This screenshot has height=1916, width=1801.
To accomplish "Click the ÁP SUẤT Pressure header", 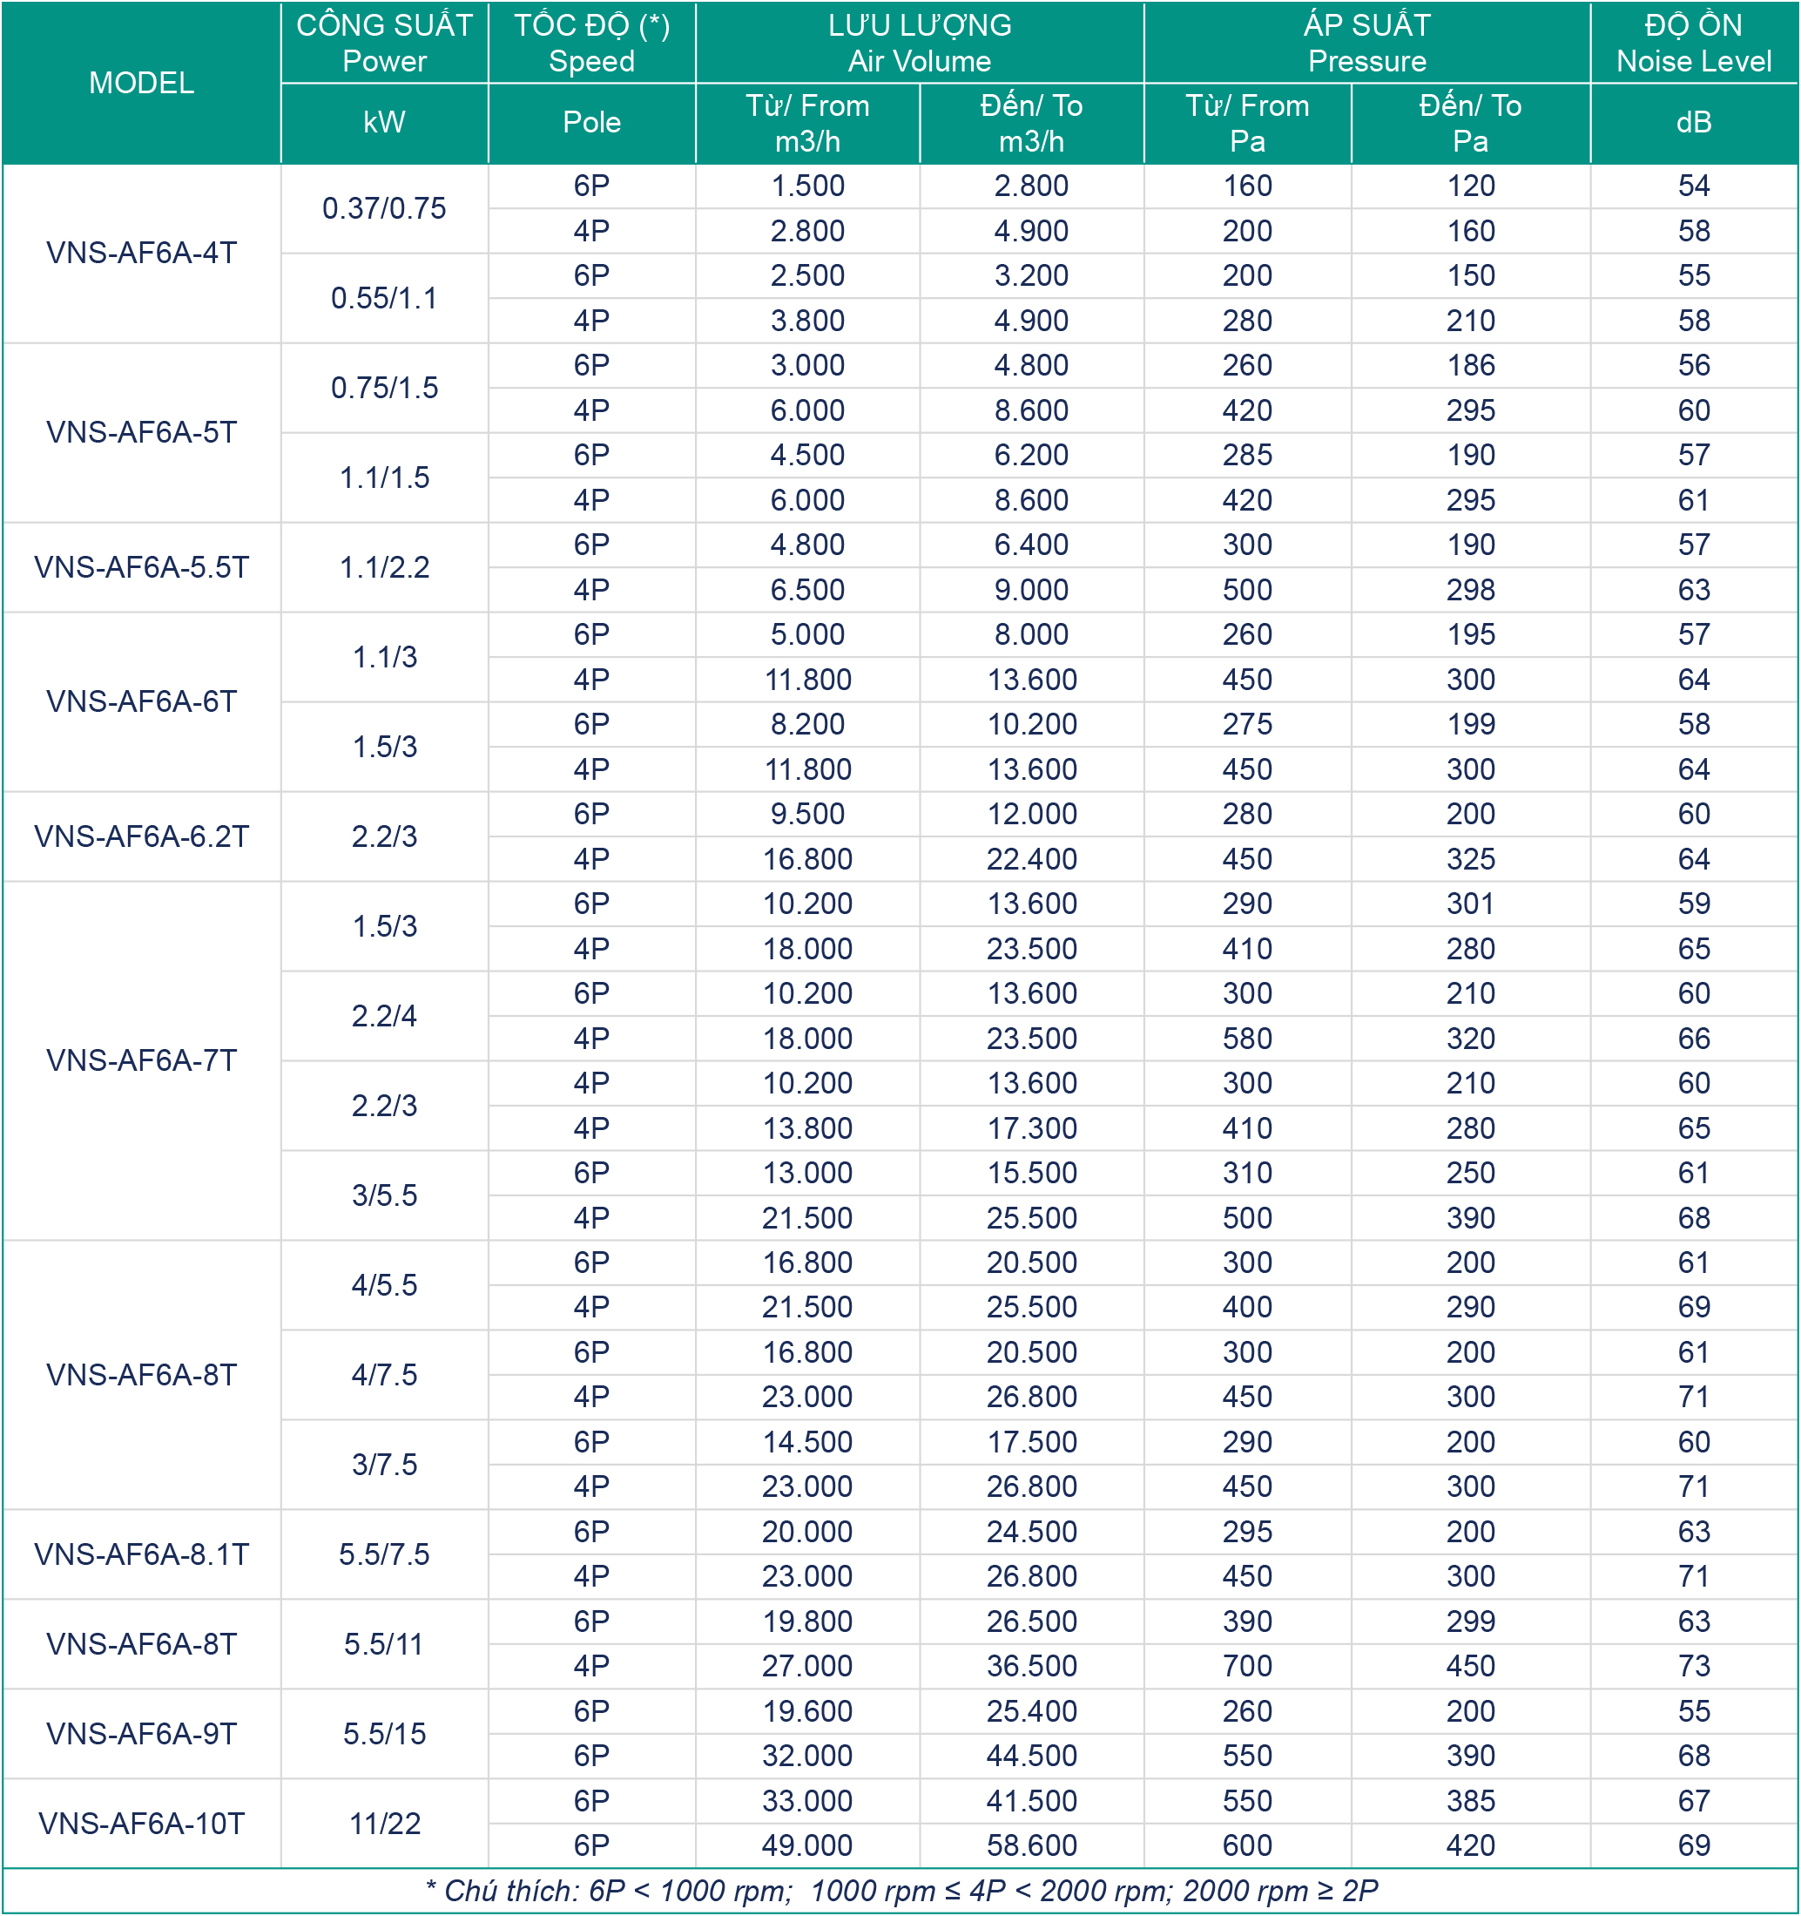I will [x=1366, y=43].
